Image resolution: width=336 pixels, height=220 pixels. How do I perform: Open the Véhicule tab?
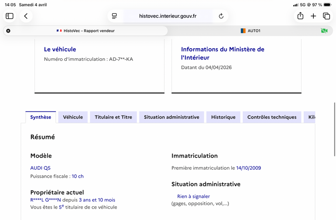(73, 117)
